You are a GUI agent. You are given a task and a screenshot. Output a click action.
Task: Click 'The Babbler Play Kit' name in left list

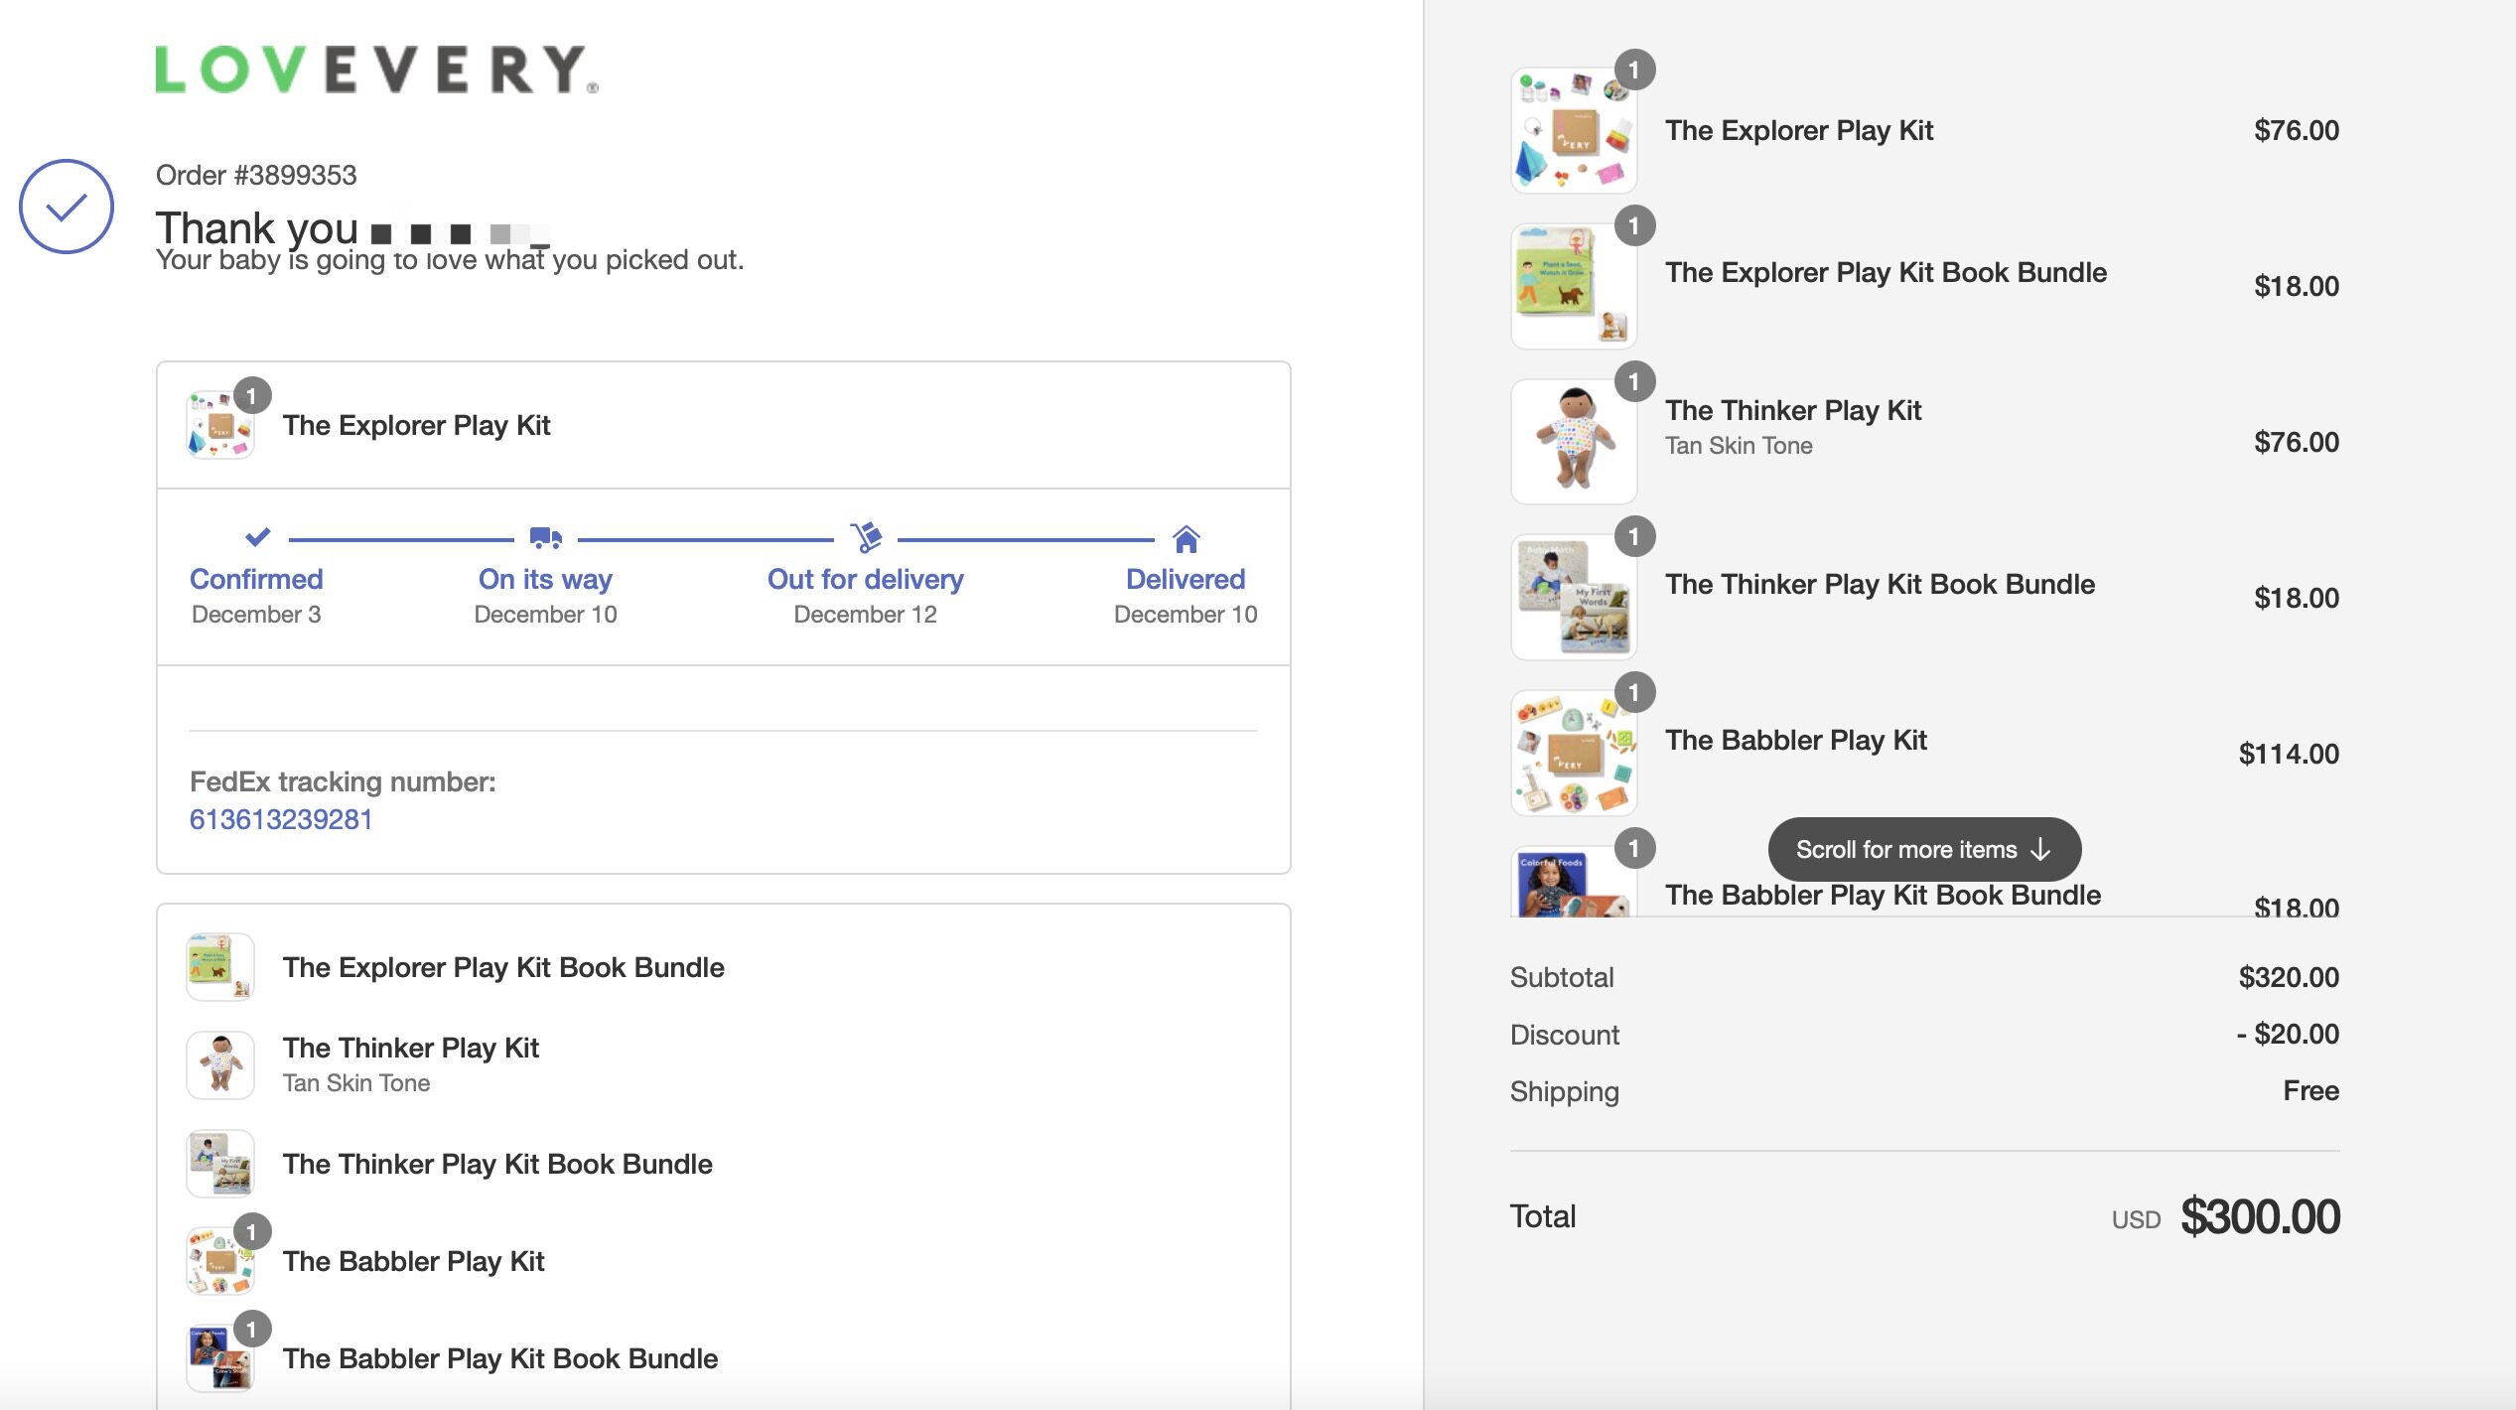click(x=414, y=1261)
